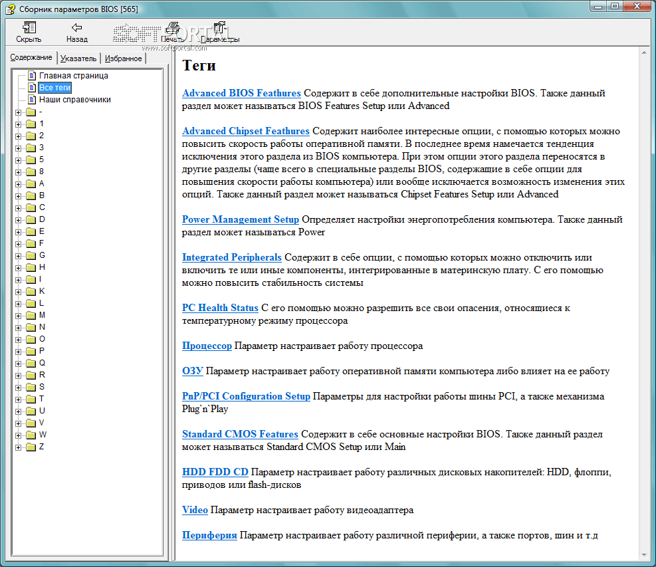Screen dimensions: 656x567
Task: Select Наши справочники in the contents tree
Action: coord(75,100)
